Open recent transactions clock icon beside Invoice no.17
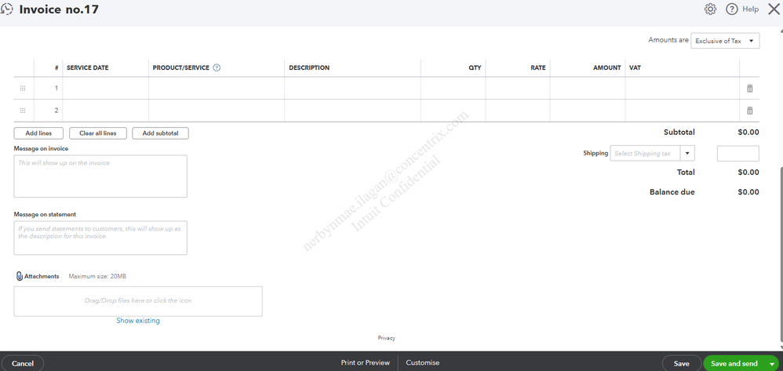Image resolution: width=783 pixels, height=371 pixels. [x=7, y=9]
